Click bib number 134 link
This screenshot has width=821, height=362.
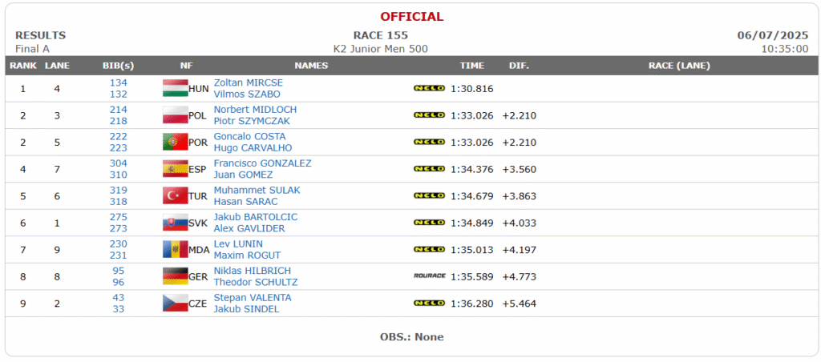point(119,82)
